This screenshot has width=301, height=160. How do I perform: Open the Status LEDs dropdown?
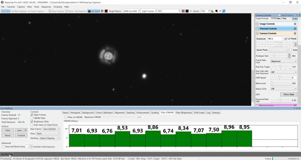284,89
